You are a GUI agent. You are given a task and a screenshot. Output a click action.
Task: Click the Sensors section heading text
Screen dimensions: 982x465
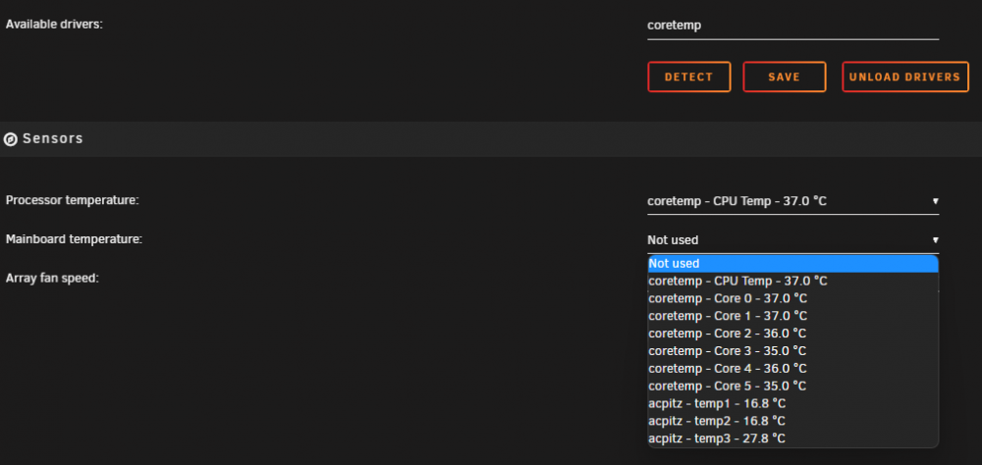(x=53, y=138)
